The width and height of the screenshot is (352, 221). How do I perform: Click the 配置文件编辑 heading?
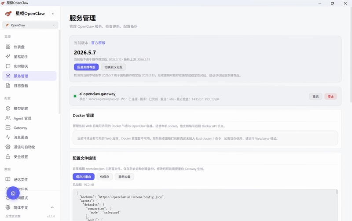(x=84, y=158)
